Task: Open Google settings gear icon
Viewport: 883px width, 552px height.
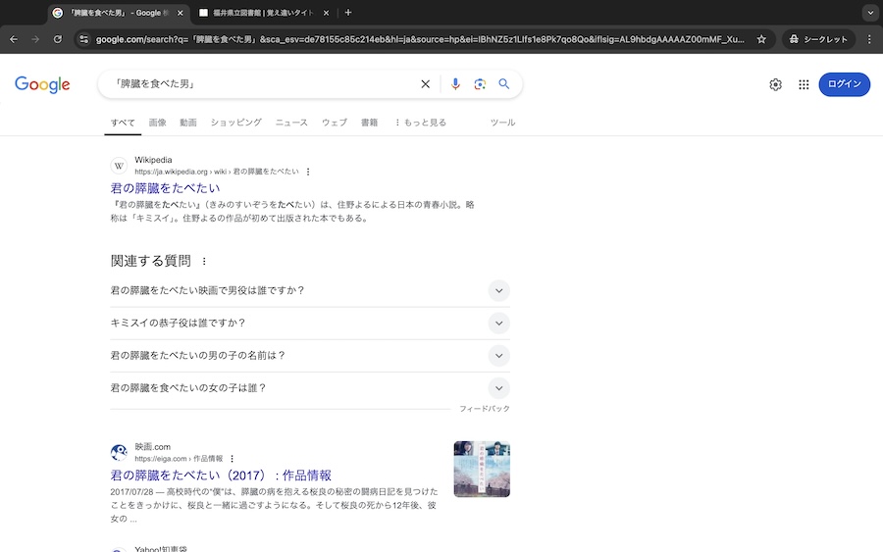Action: [x=775, y=84]
